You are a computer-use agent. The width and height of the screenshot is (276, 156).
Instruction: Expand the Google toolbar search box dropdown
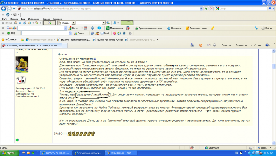[x=65, y=28]
